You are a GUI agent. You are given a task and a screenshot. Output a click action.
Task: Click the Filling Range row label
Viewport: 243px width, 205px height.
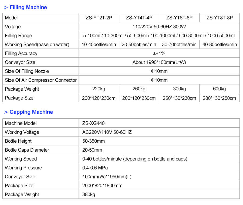(18, 36)
